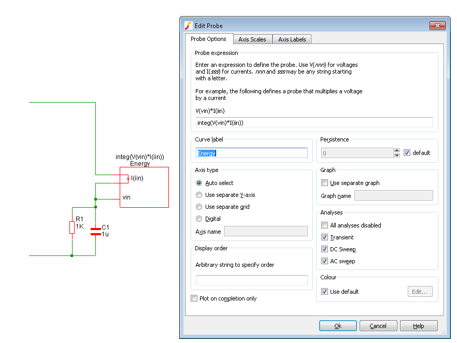The image size is (457, 343).
Task: Open the colour Edit dialog
Action: [420, 291]
